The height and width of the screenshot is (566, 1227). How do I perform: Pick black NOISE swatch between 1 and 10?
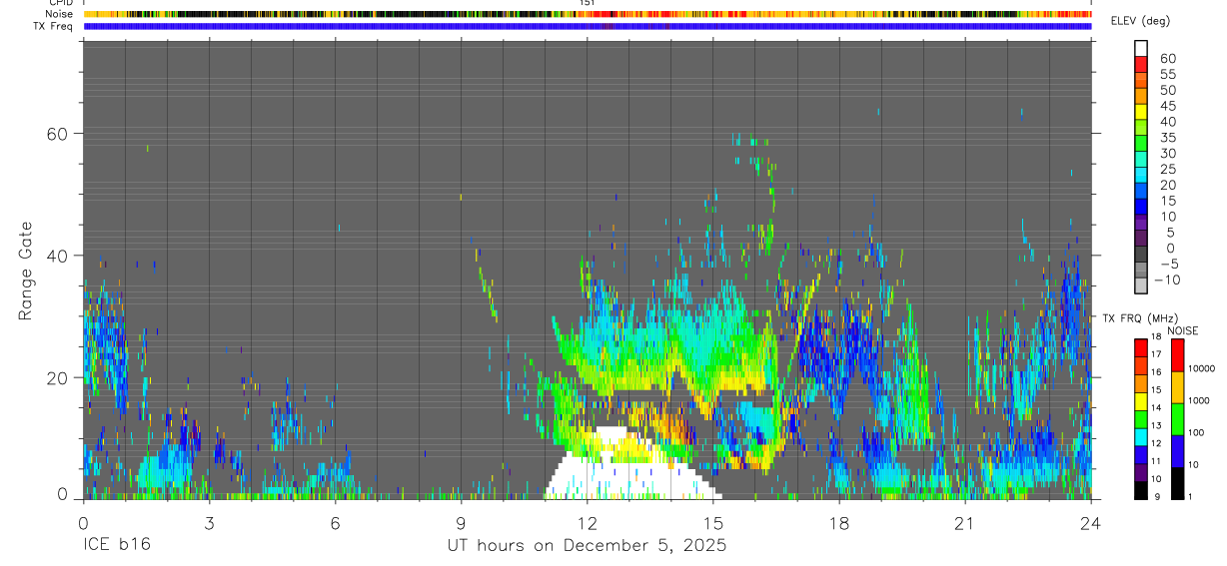coord(1177,482)
